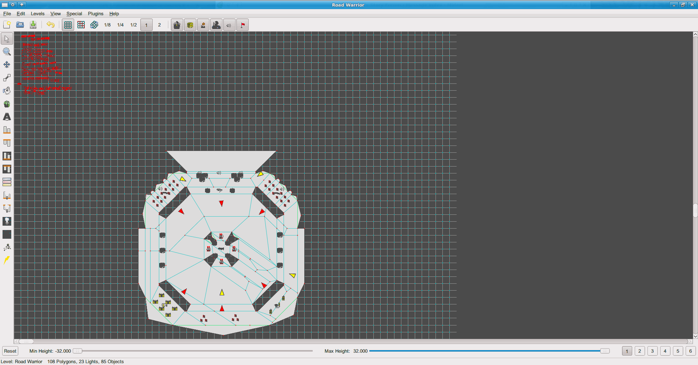
Task: Click the Save level icon
Action: (33, 25)
